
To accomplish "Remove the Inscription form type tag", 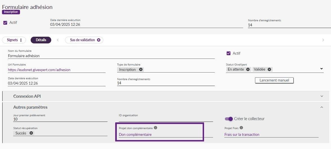I will click(141, 69).
